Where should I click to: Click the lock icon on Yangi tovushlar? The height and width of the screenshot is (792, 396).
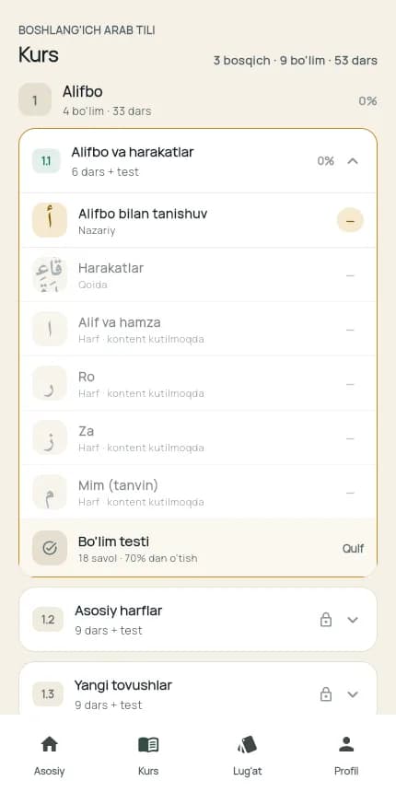click(x=326, y=694)
